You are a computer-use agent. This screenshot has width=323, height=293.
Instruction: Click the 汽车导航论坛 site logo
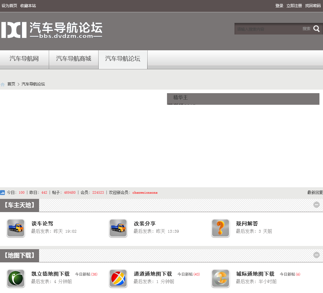coord(52,30)
